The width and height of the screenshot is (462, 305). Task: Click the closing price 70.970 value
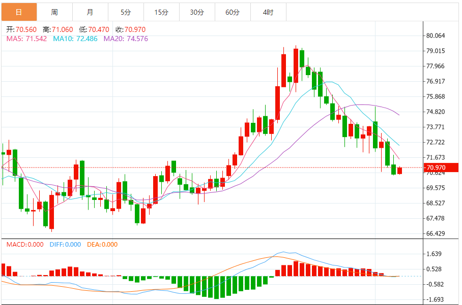[x=135, y=29]
